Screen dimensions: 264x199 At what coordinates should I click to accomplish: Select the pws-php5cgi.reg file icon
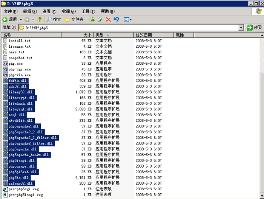click(5, 189)
